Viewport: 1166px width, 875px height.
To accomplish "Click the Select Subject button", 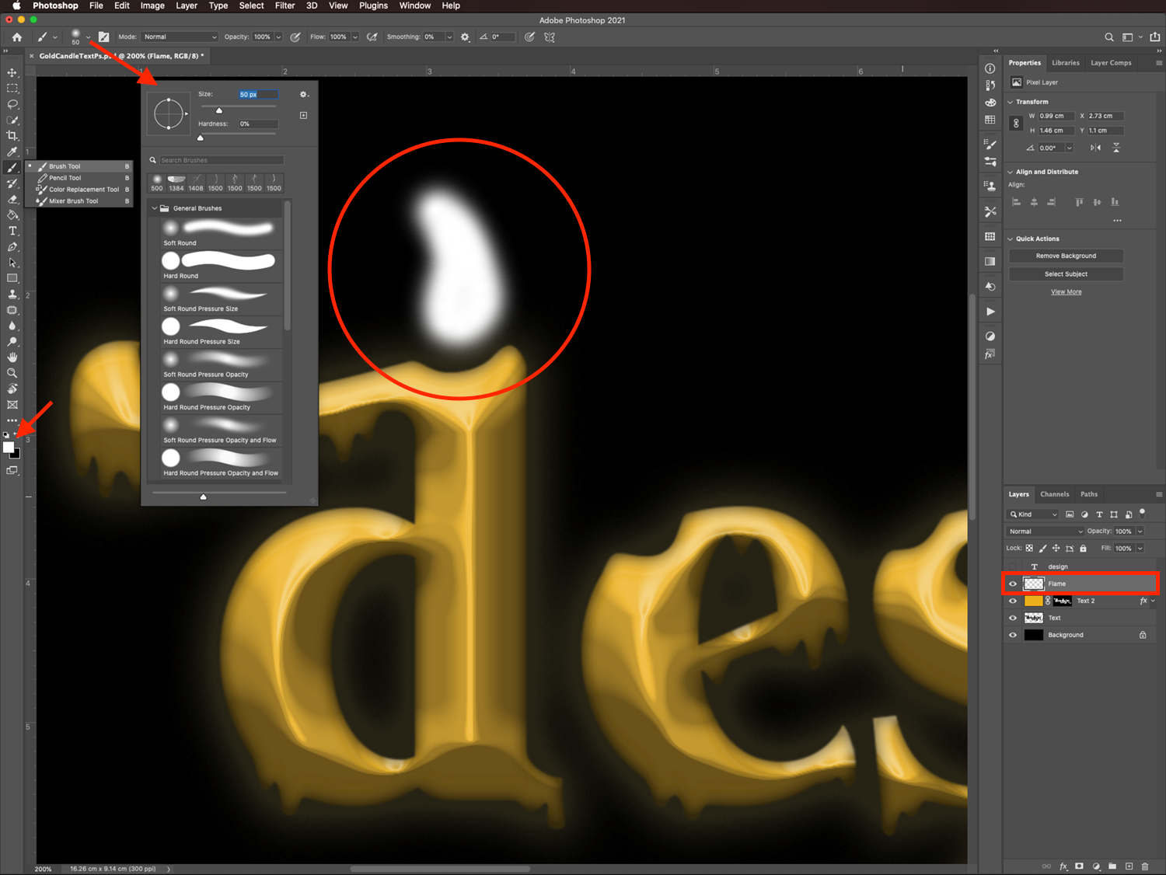I will [x=1066, y=274].
